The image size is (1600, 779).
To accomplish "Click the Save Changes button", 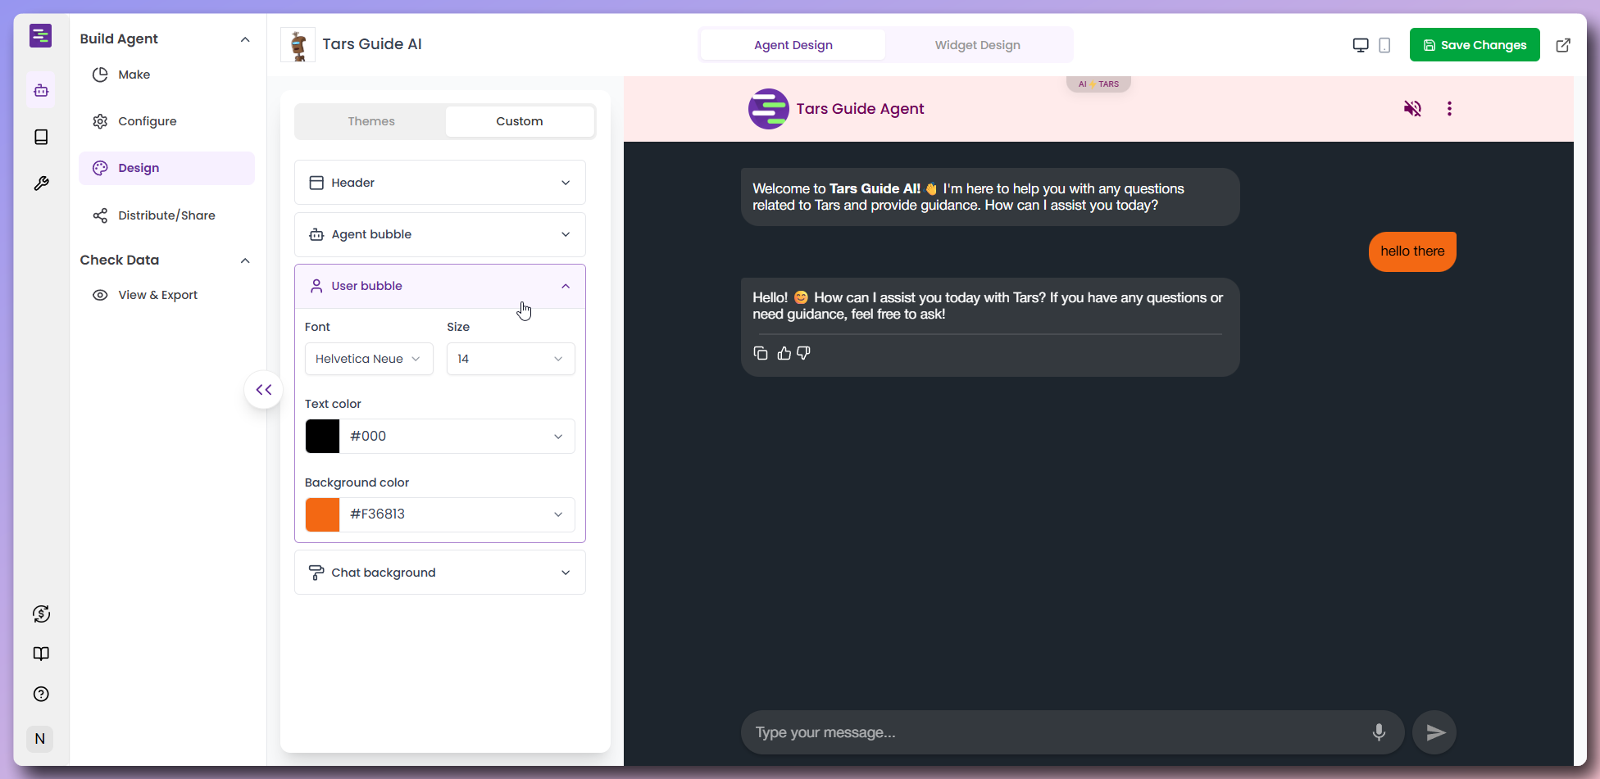I will pyautogui.click(x=1475, y=44).
